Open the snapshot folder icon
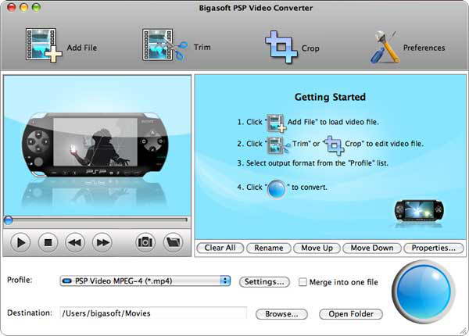469x336 pixels. click(174, 242)
